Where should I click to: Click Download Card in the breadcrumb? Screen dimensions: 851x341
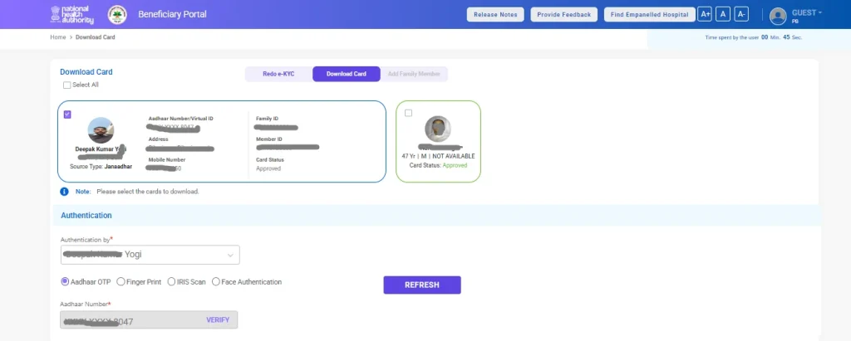click(95, 37)
